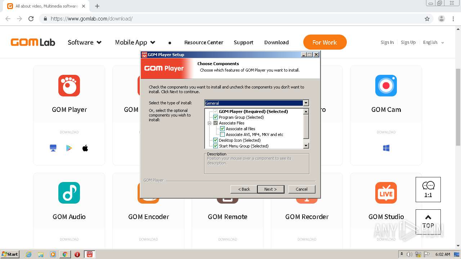Collapse the Associate Files tree node
This screenshot has width=461, height=259.
click(209, 123)
